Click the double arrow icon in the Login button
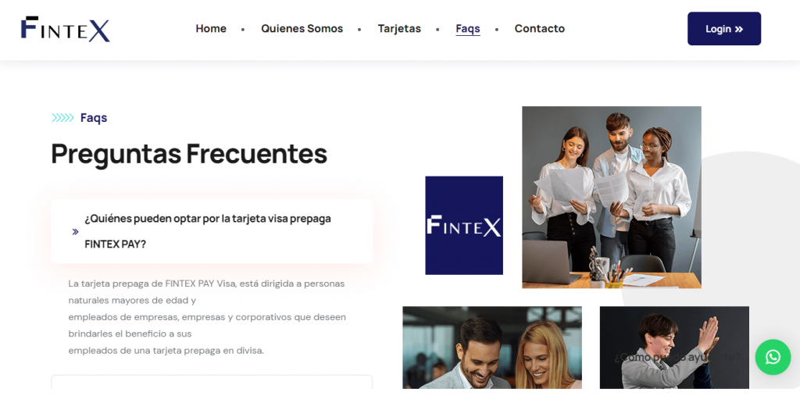This screenshot has width=800, height=396. [x=739, y=29]
